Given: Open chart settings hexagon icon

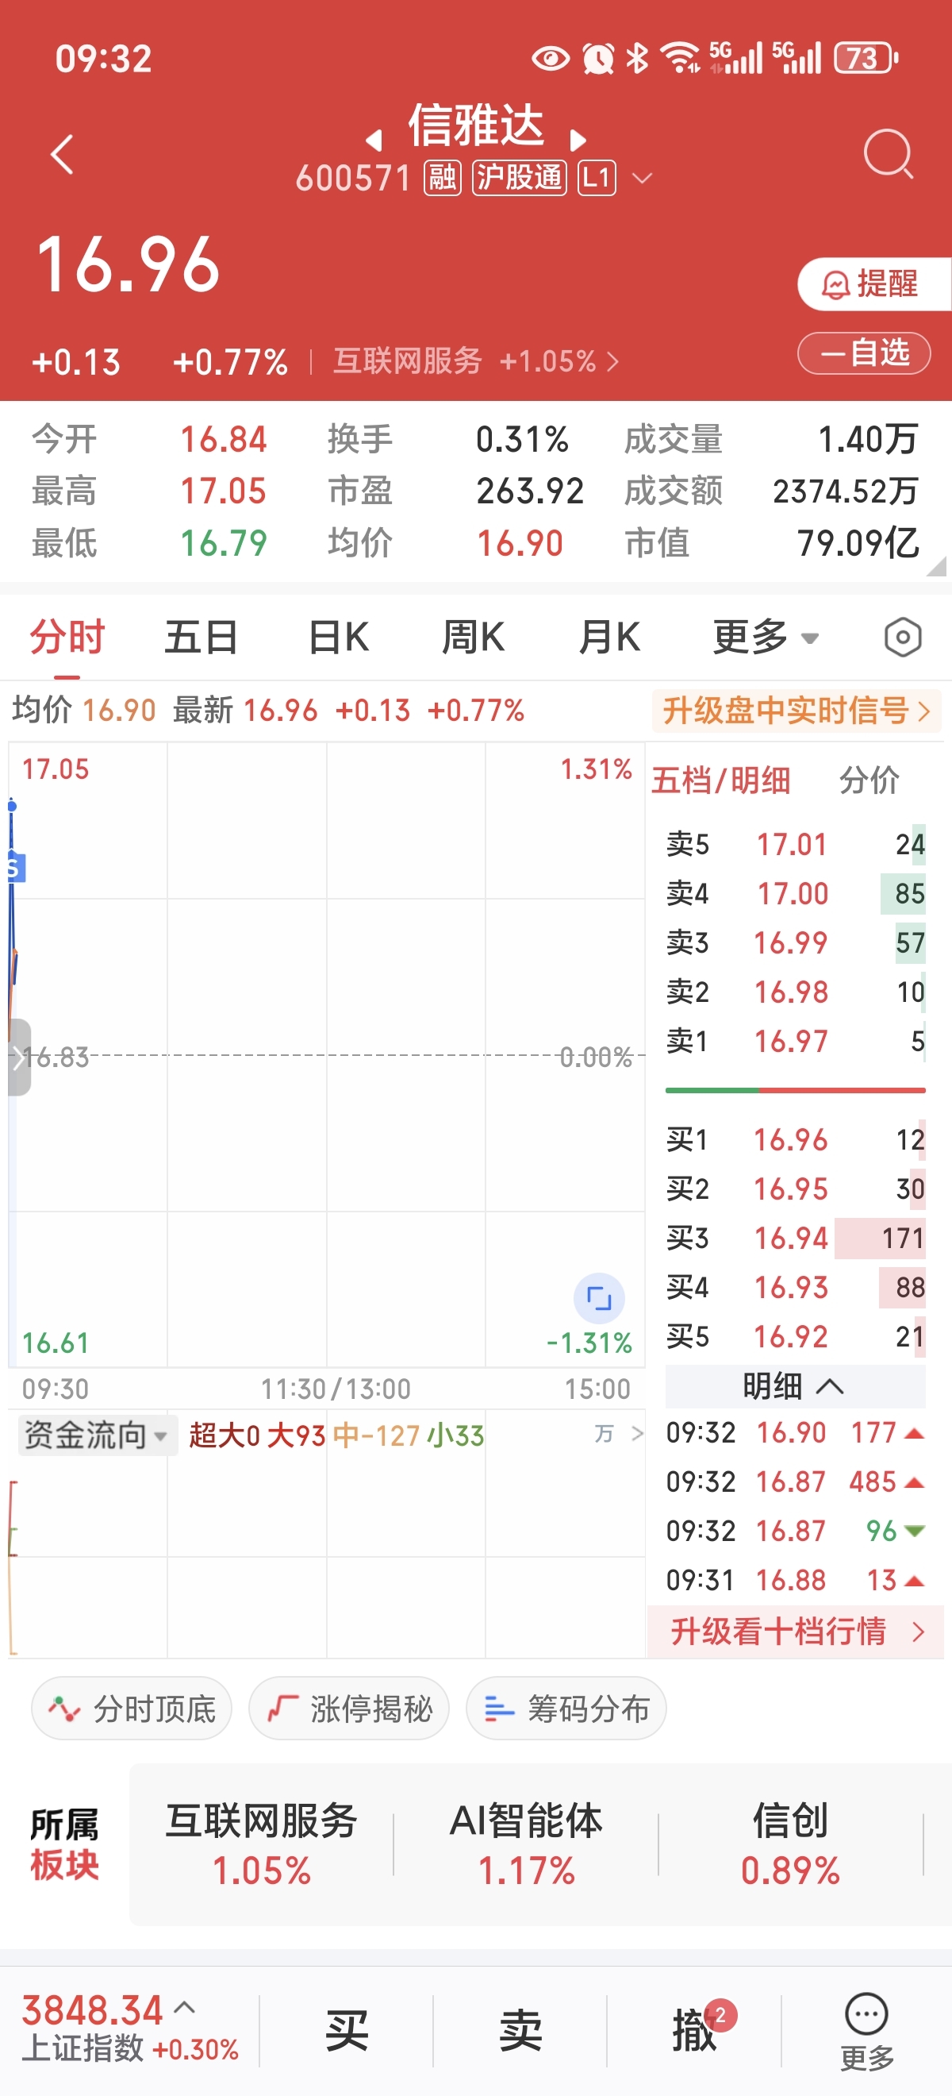Looking at the screenshot, I should 902,637.
